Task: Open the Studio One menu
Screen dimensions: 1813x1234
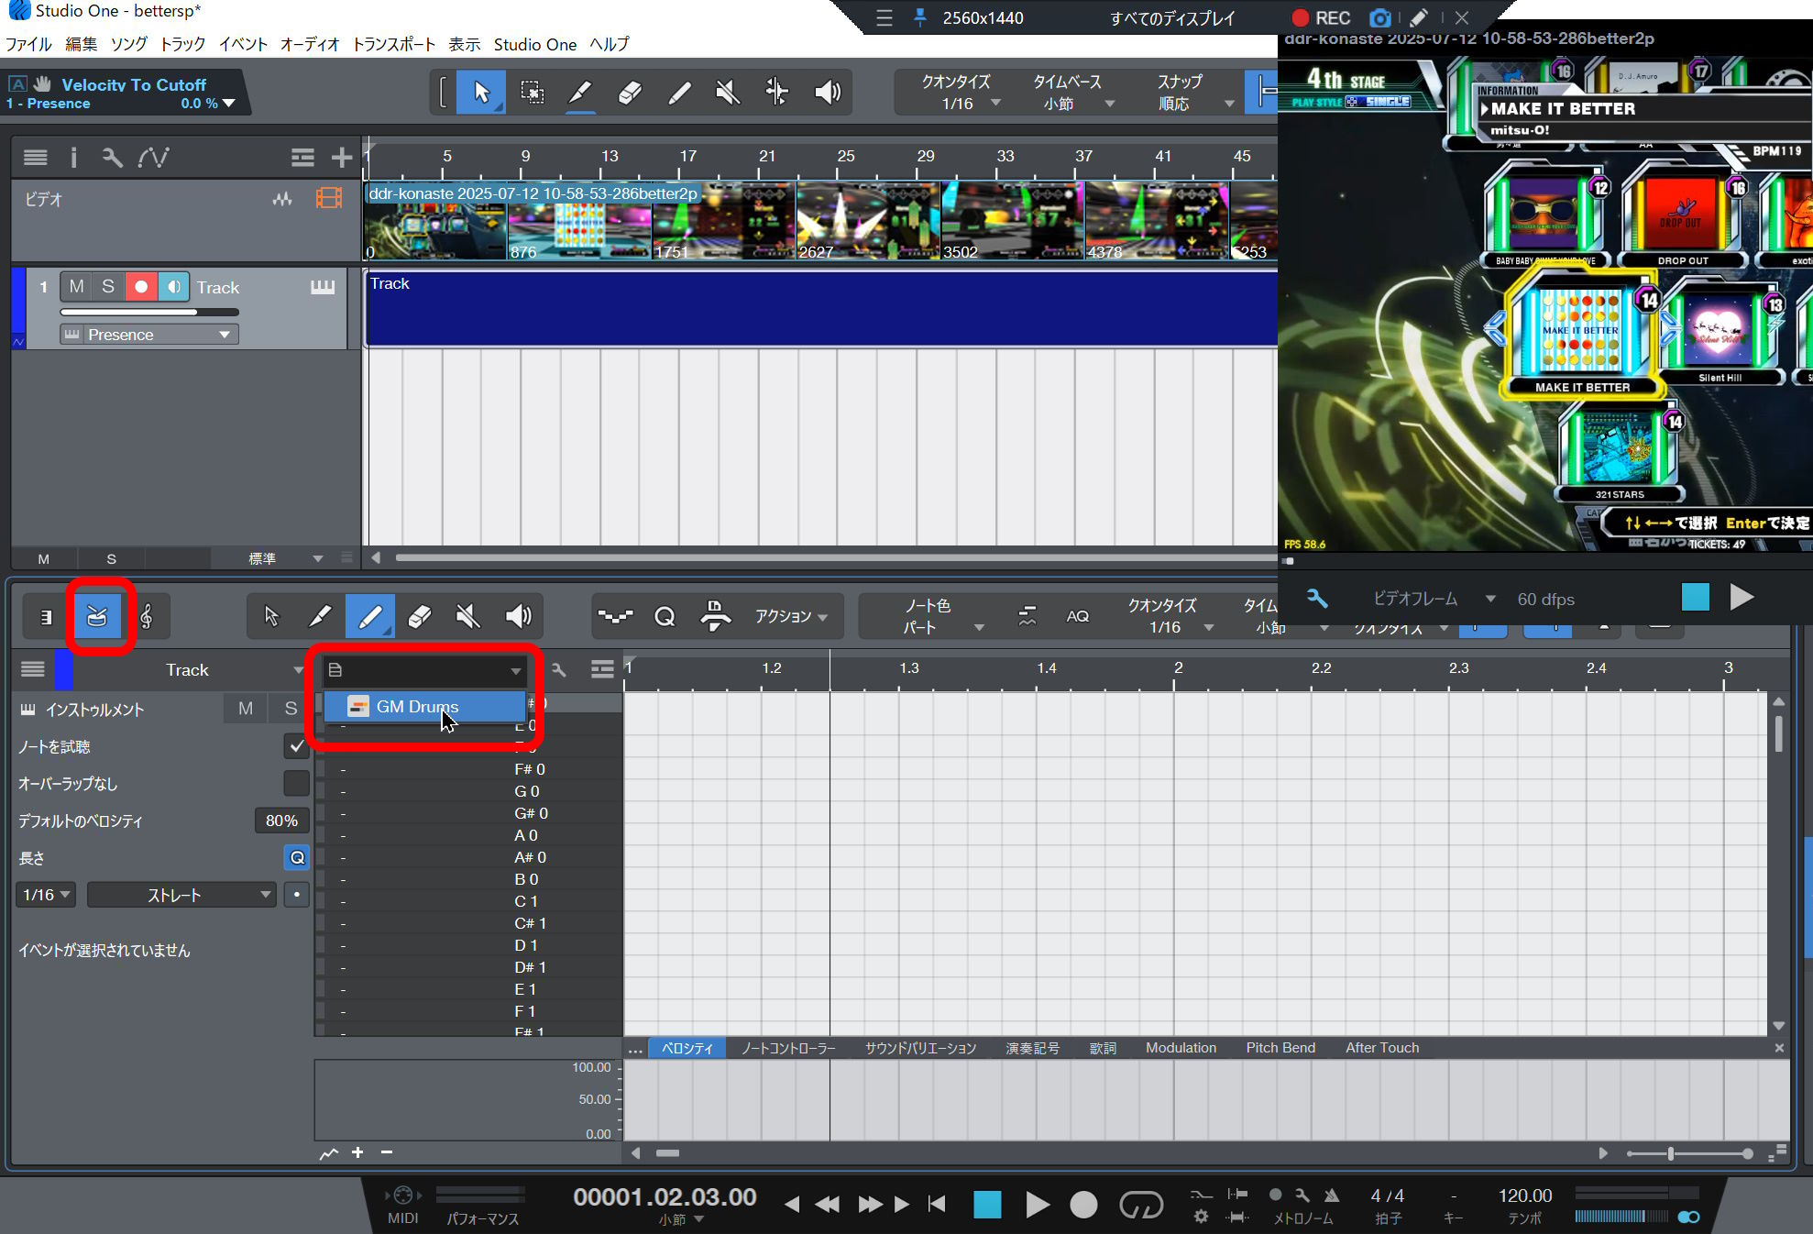Action: point(535,44)
